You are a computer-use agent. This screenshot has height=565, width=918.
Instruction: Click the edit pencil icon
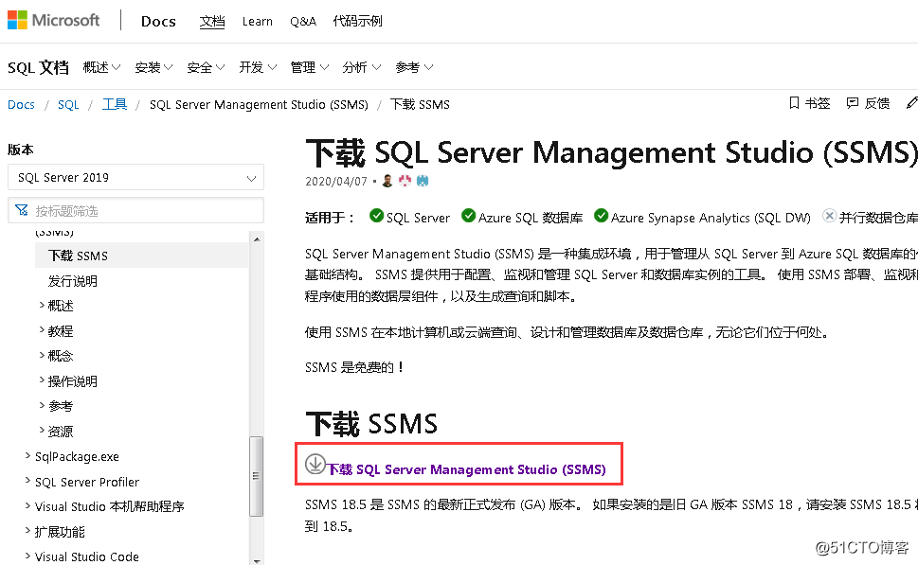point(912,103)
